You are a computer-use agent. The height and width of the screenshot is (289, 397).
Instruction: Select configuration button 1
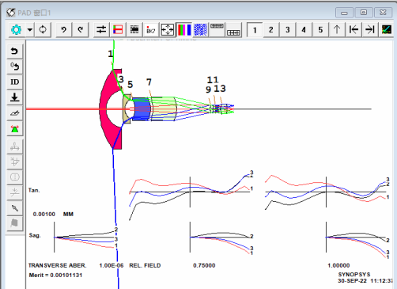point(255,30)
